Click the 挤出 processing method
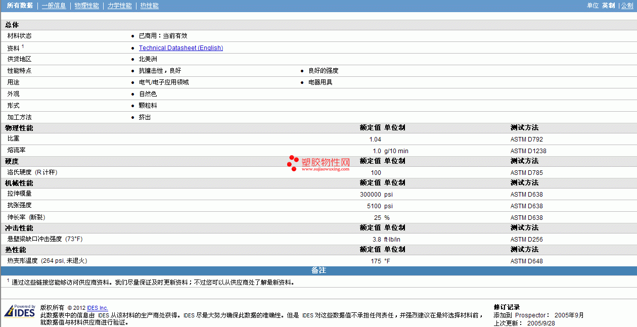This screenshot has width=637, height=327. coord(145,117)
